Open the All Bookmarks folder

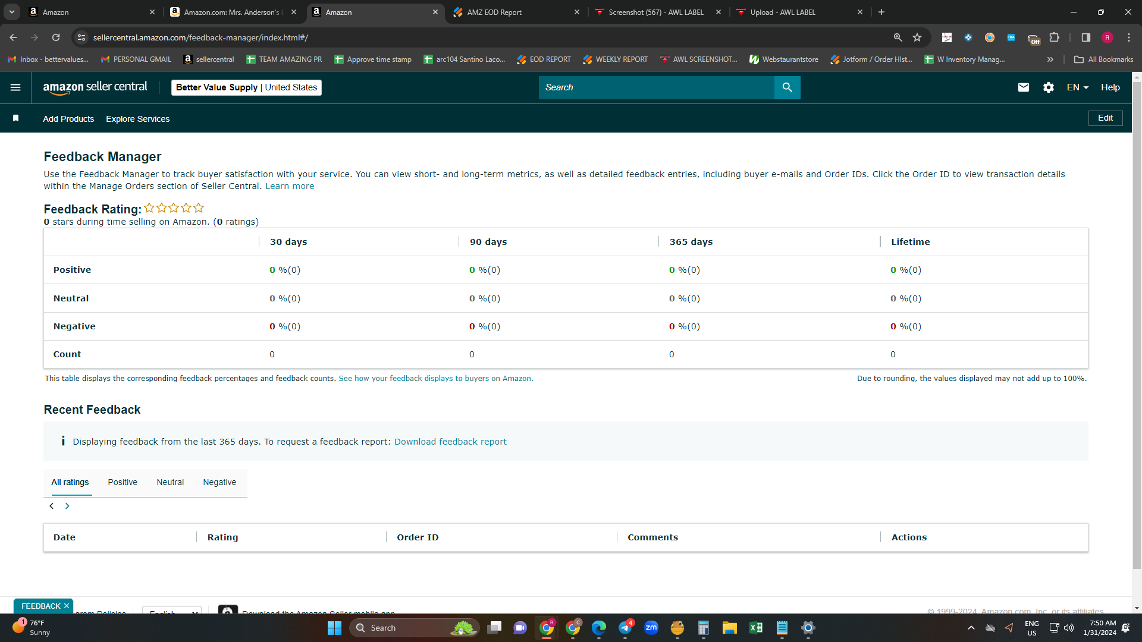(x=1103, y=59)
